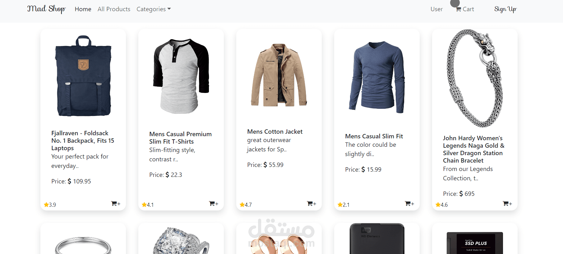Expand the Categories dropdown
563x254 pixels.
[x=154, y=9]
